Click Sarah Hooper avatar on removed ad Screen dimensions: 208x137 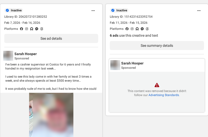coord(115,65)
